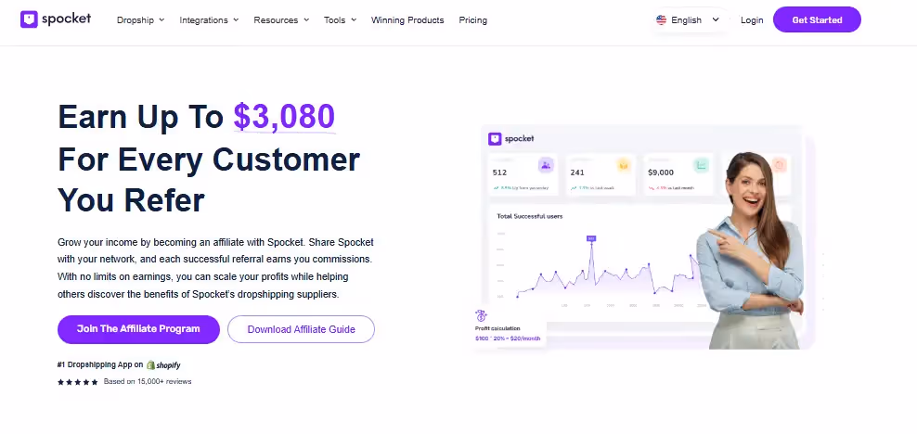The width and height of the screenshot is (917, 434).
Task: Click the green chart icon beside $9,000
Action: pyautogui.click(x=701, y=165)
